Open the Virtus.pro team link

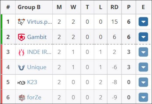click(x=39, y=22)
